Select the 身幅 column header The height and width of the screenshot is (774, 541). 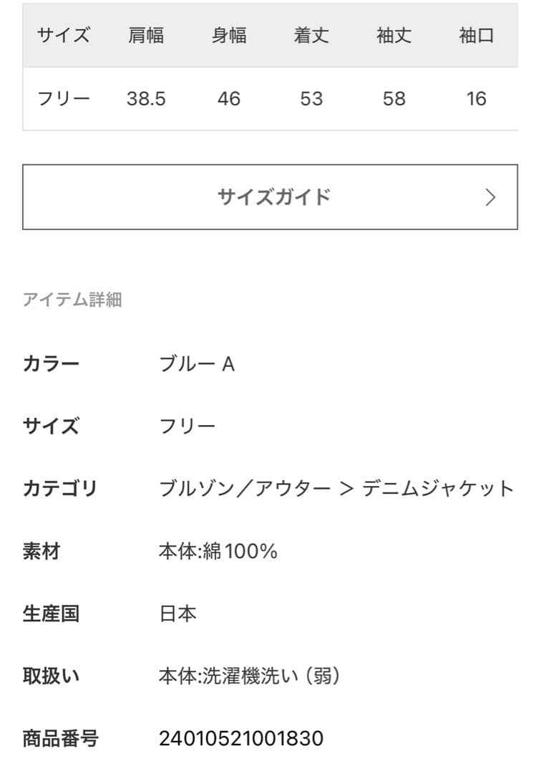tap(228, 35)
